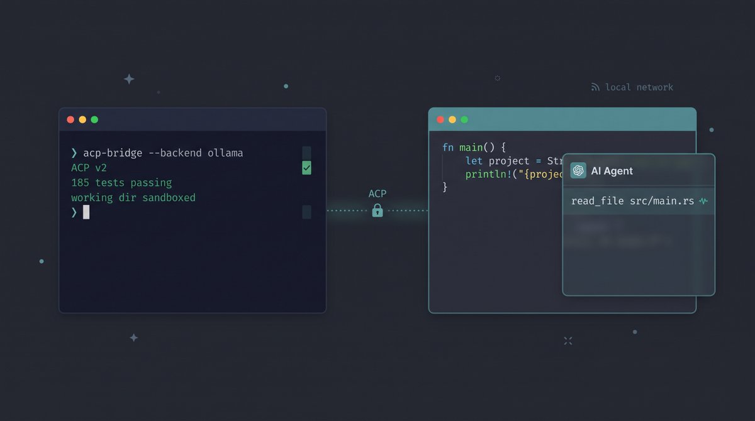Click the AI Agent logo icon
755x421 pixels.
pos(578,171)
